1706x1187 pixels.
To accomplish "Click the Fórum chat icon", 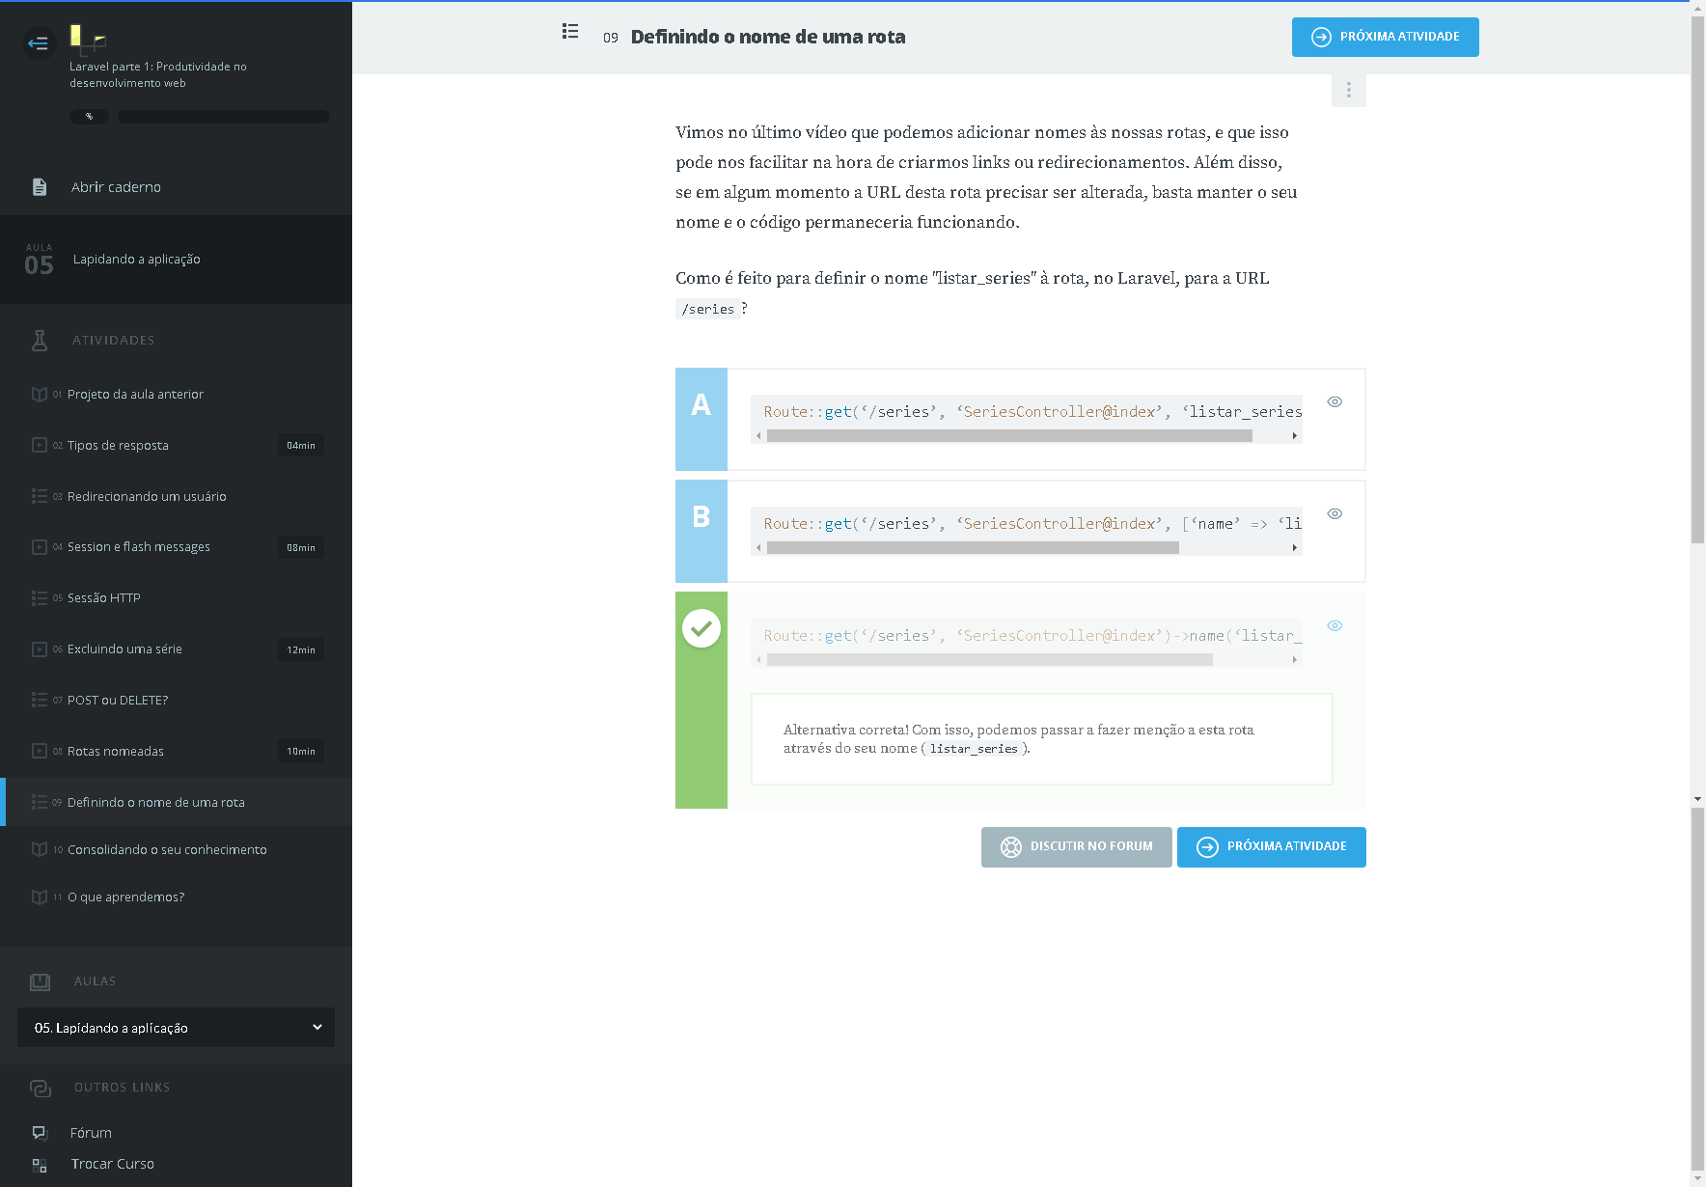I will 40,1133.
